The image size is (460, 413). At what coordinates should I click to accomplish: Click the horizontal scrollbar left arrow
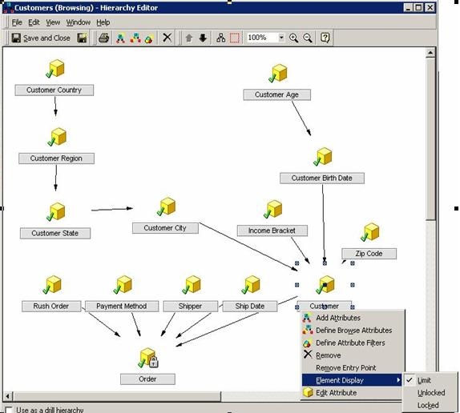click(x=8, y=397)
